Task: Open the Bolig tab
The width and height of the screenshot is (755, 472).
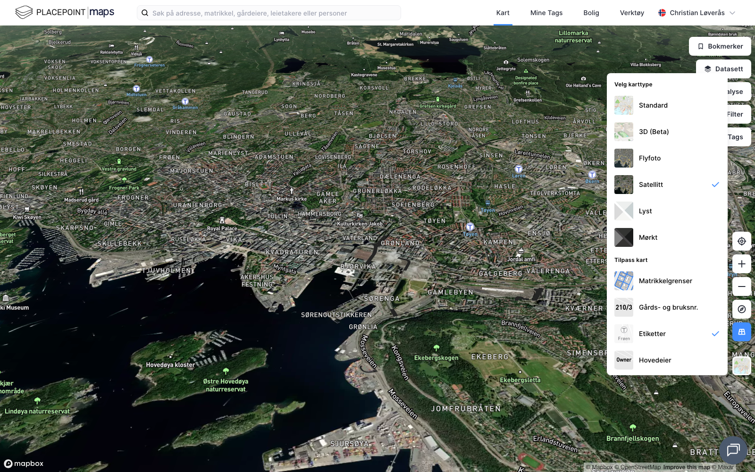Action: click(x=591, y=13)
